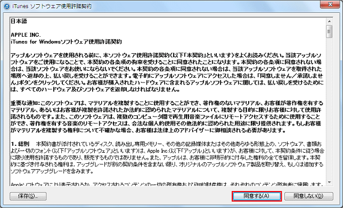Image resolution: width=343 pixels, height=208 pixels.
Task: Click the scrollbar up arrow
Action: (x=329, y=21)
